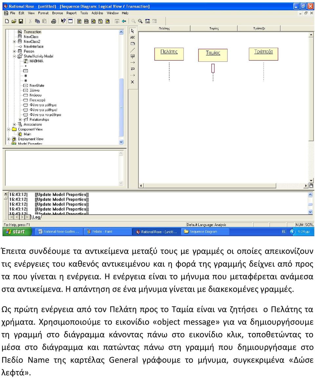Select the ΜΑΘΗΜΑ diagram tree item

[x=36, y=61]
